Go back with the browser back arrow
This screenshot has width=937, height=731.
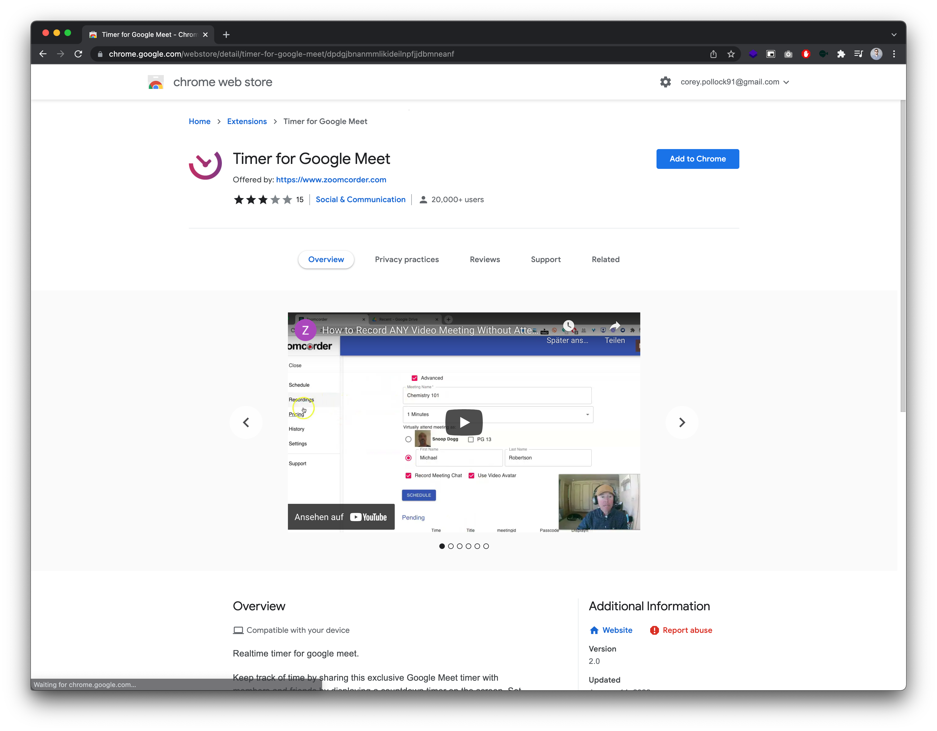(x=42, y=54)
